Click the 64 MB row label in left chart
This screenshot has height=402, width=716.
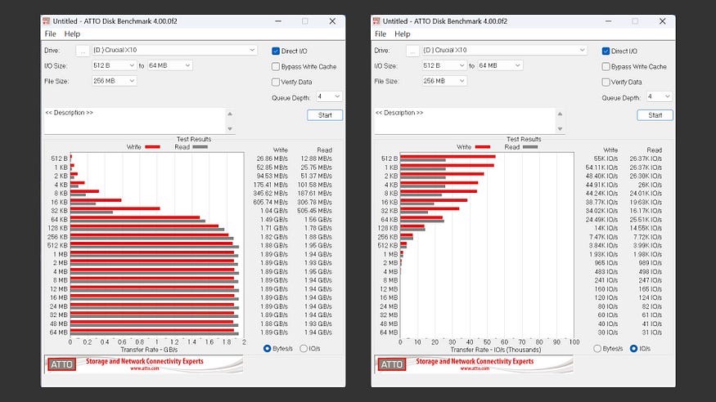(58, 333)
